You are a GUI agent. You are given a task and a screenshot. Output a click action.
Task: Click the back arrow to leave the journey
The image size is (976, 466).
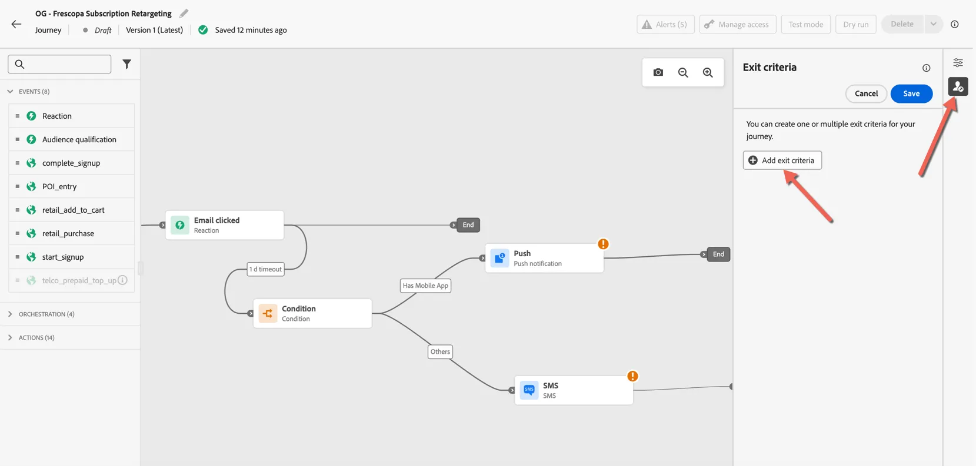[x=16, y=24]
